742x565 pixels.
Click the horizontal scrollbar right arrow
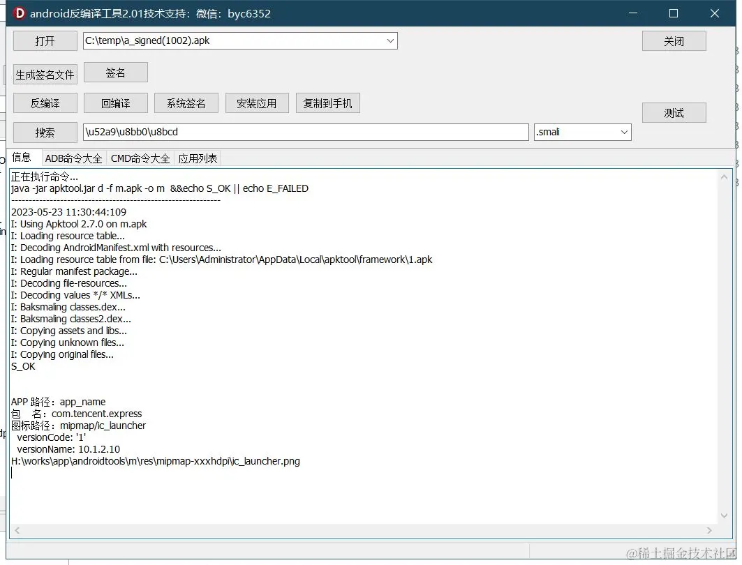tap(709, 531)
